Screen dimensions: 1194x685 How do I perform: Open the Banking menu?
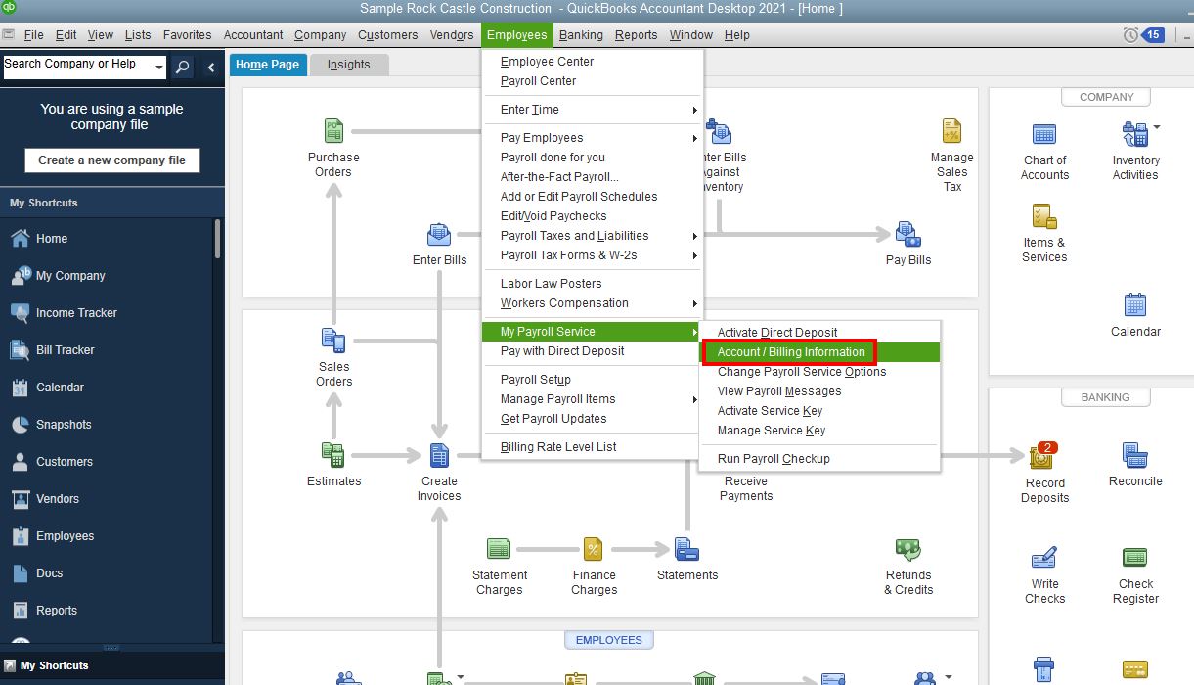[581, 35]
